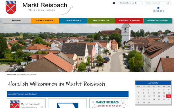Screen dimensions: 174x108
Task: Click the 'April 2025' calendar header
Action: (153, 83)
